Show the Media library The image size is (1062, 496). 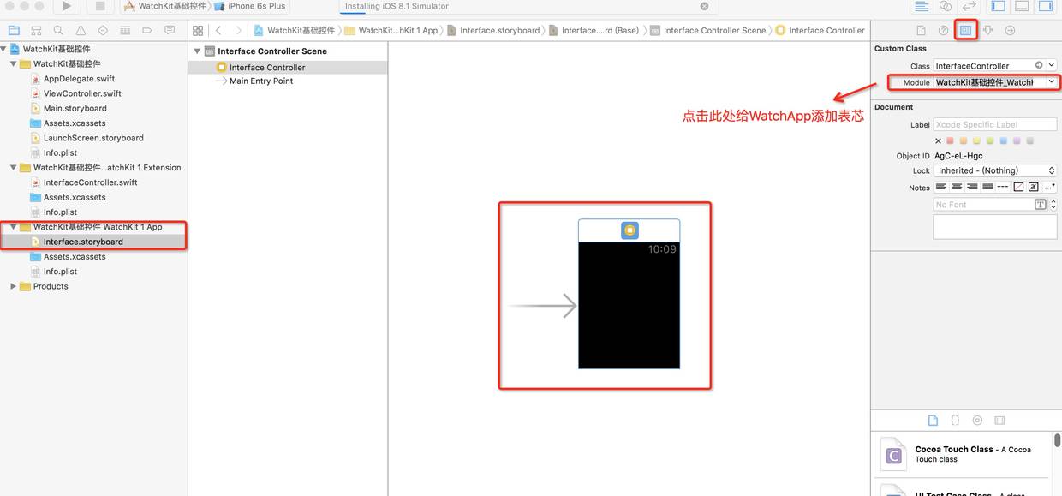[x=999, y=421]
